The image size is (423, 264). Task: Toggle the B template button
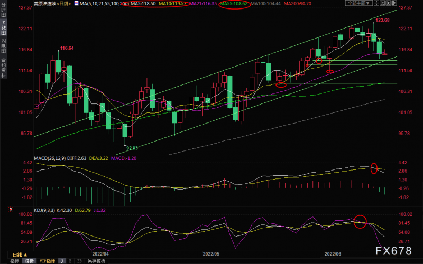coord(70,261)
